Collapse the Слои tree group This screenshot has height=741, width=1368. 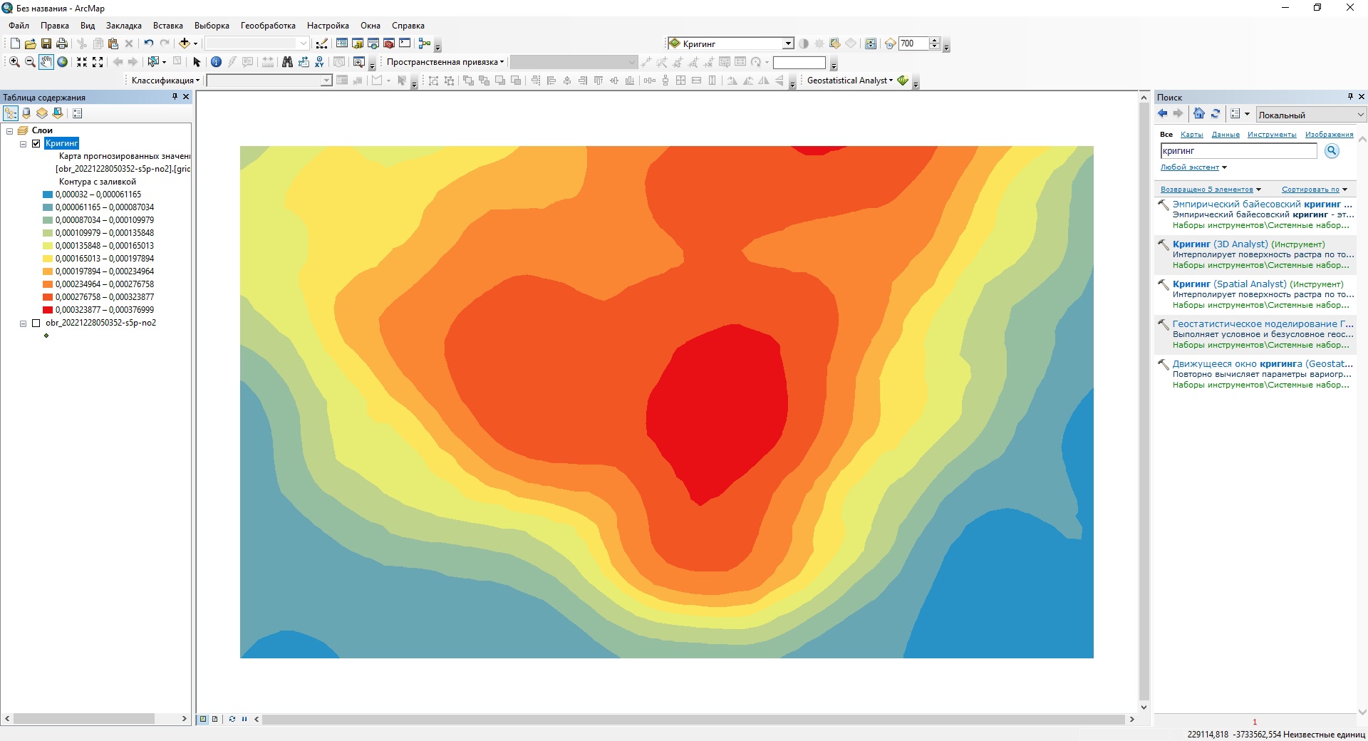pyautogui.click(x=10, y=130)
